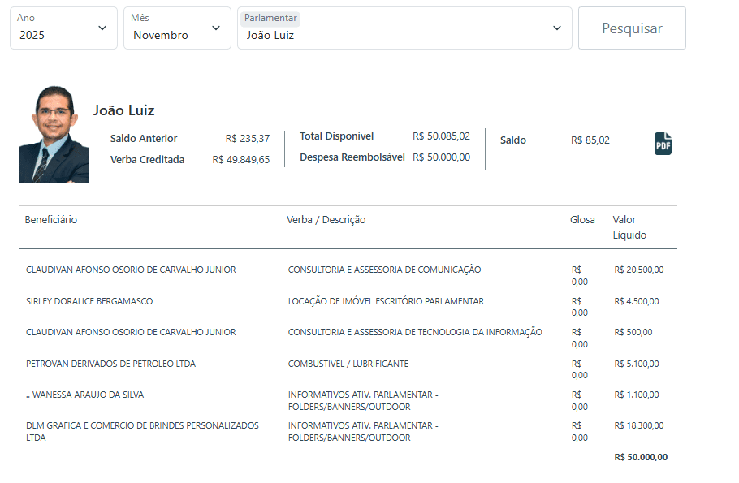Click the Beneficiário column header
This screenshot has width=739, height=483.
tap(51, 220)
